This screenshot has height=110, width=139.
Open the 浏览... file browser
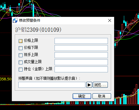[x=100, y=85]
